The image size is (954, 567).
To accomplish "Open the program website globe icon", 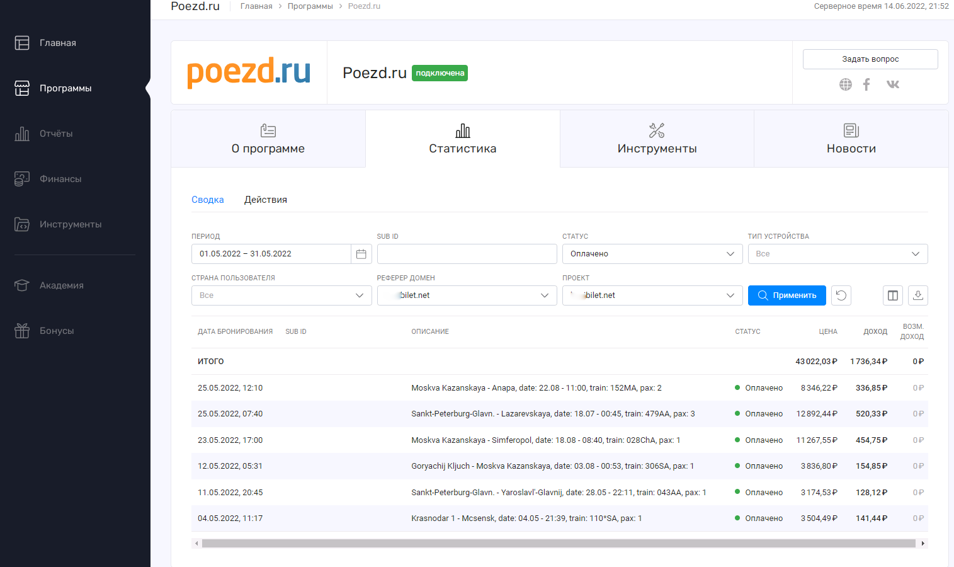I will pyautogui.click(x=846, y=84).
